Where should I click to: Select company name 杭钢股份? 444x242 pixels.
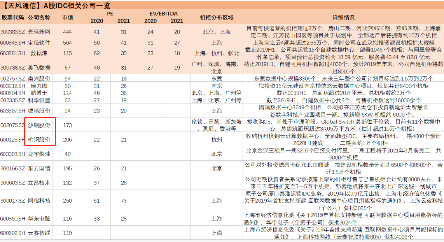(39, 140)
